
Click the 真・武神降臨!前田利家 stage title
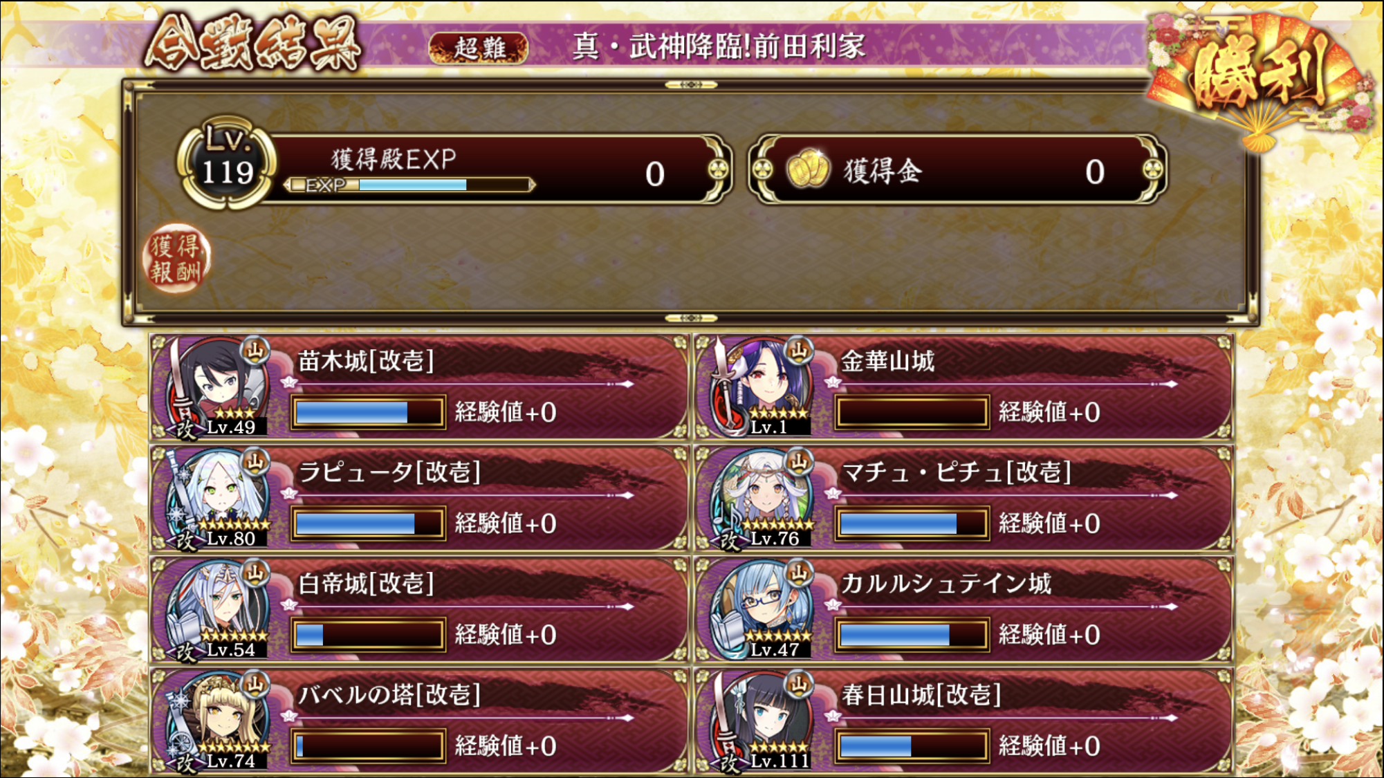(719, 46)
